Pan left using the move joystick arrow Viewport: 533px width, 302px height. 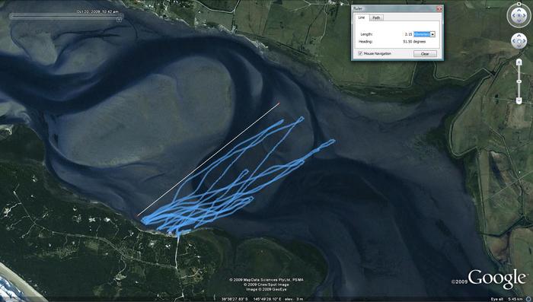coord(514,41)
